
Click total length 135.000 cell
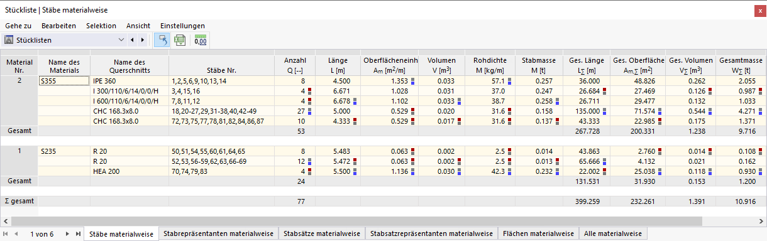[x=586, y=111]
